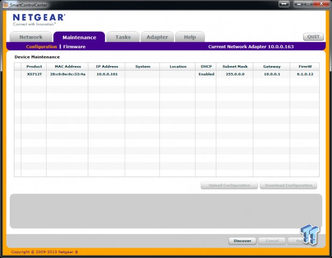Click the FirmW column header

(x=305, y=67)
